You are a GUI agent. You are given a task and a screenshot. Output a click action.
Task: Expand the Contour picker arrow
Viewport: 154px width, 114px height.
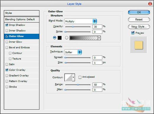pyautogui.click(x=73, y=77)
